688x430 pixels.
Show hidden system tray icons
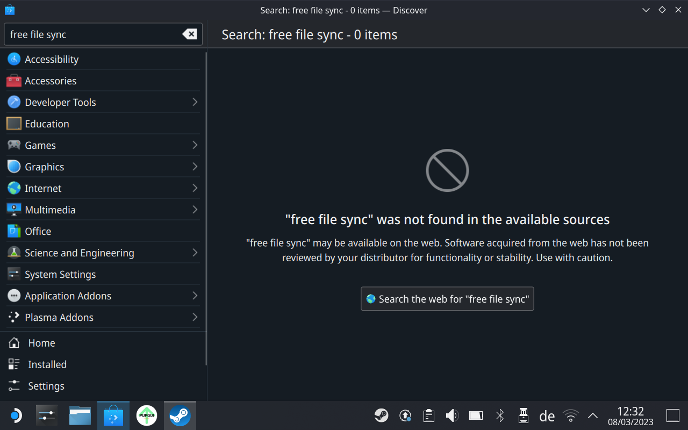coord(593,415)
